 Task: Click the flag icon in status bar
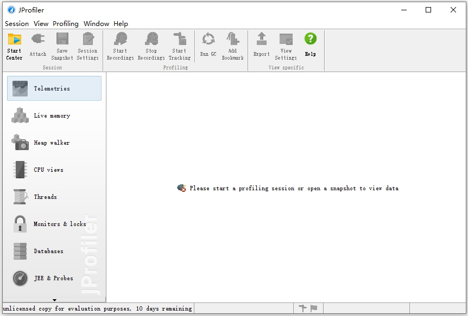tap(314, 308)
